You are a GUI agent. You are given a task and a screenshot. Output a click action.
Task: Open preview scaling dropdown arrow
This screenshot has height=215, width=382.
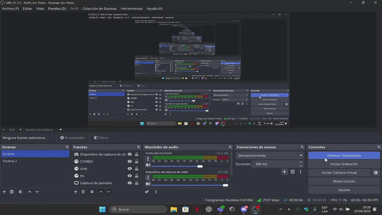click(x=61, y=130)
